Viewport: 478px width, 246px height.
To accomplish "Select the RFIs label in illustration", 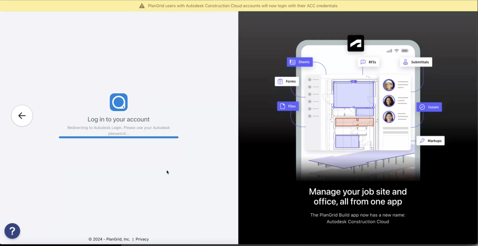I will [368, 62].
